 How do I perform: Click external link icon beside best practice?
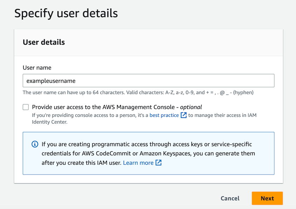pyautogui.click(x=184, y=115)
